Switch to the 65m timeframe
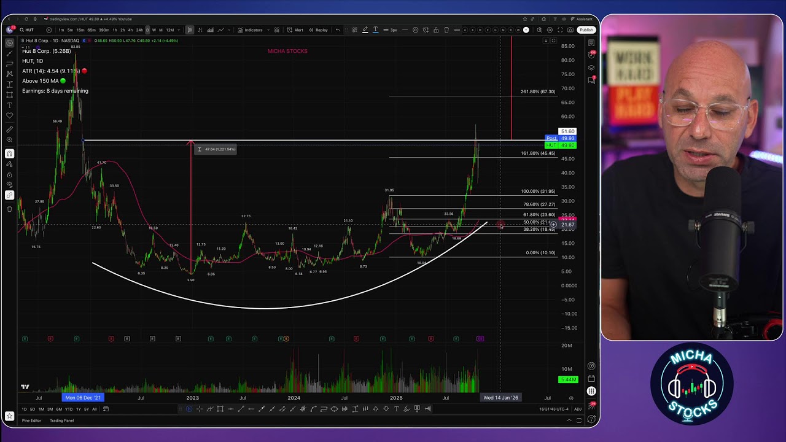Image resolution: width=786 pixels, height=442 pixels. [x=91, y=30]
